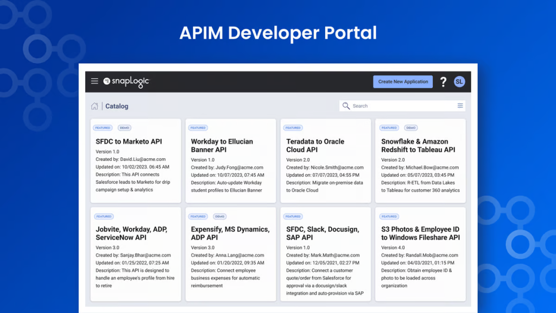The height and width of the screenshot is (313, 556).
Task: Open S3 Photos & Employee ID API card
Action: pos(420,233)
